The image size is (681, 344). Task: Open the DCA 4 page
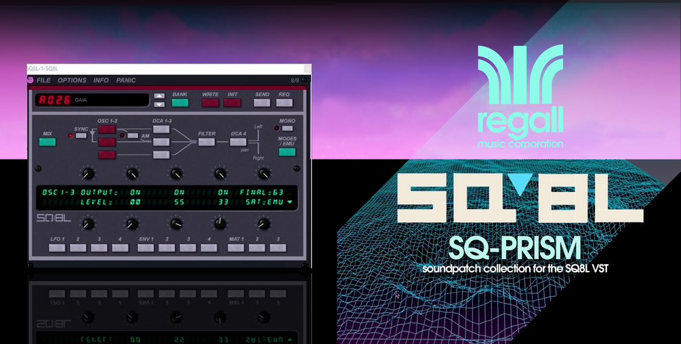click(x=238, y=142)
